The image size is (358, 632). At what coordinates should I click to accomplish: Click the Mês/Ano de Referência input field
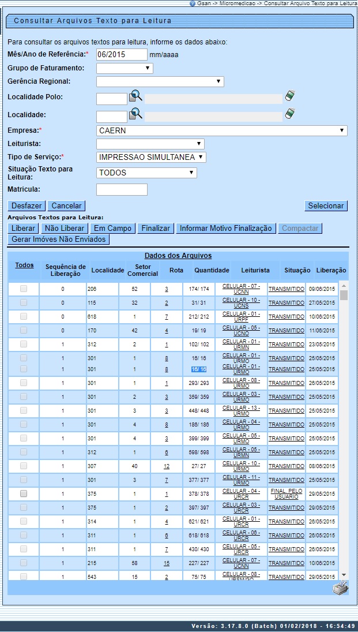coord(122,54)
